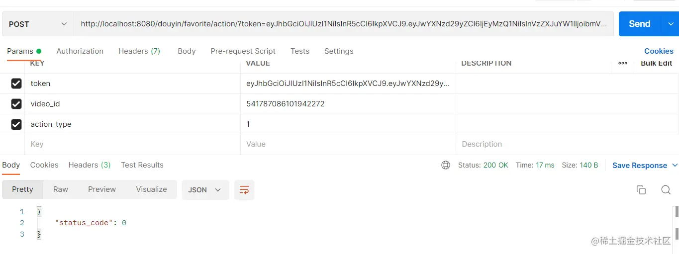679x254 pixels.
Task: Uncheck the video_id parameter checkbox
Action: point(16,104)
